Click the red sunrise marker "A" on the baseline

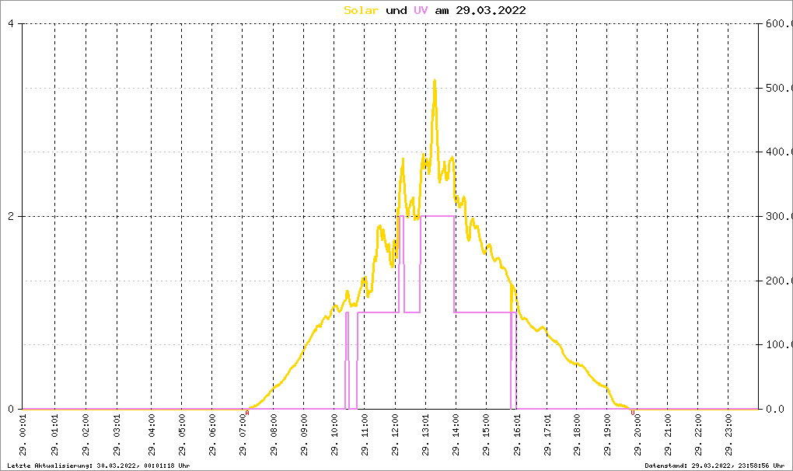(x=246, y=413)
